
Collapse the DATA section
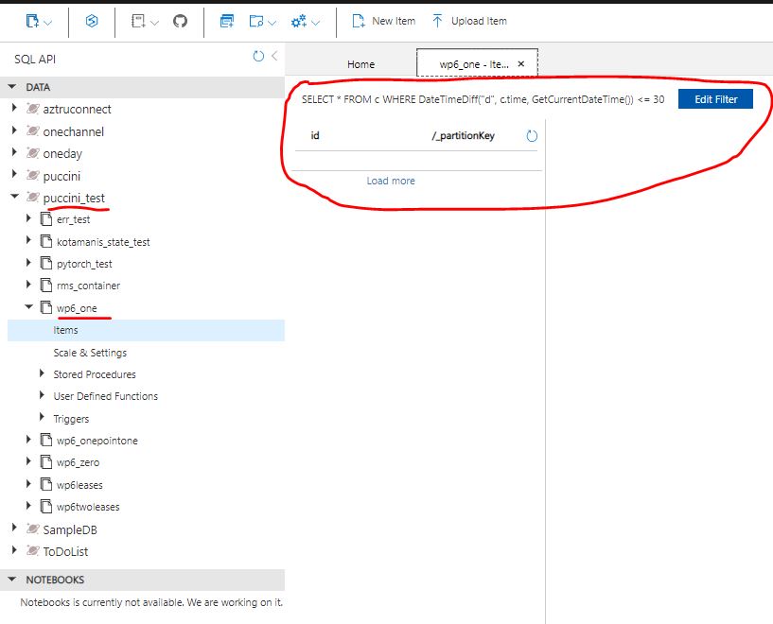[x=12, y=87]
